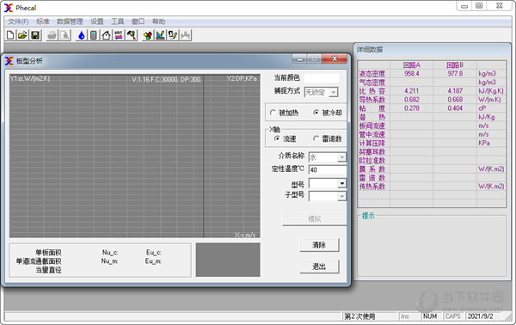Open the 捕捉方式 dropdown
The width and height of the screenshot is (516, 325).
click(x=334, y=93)
